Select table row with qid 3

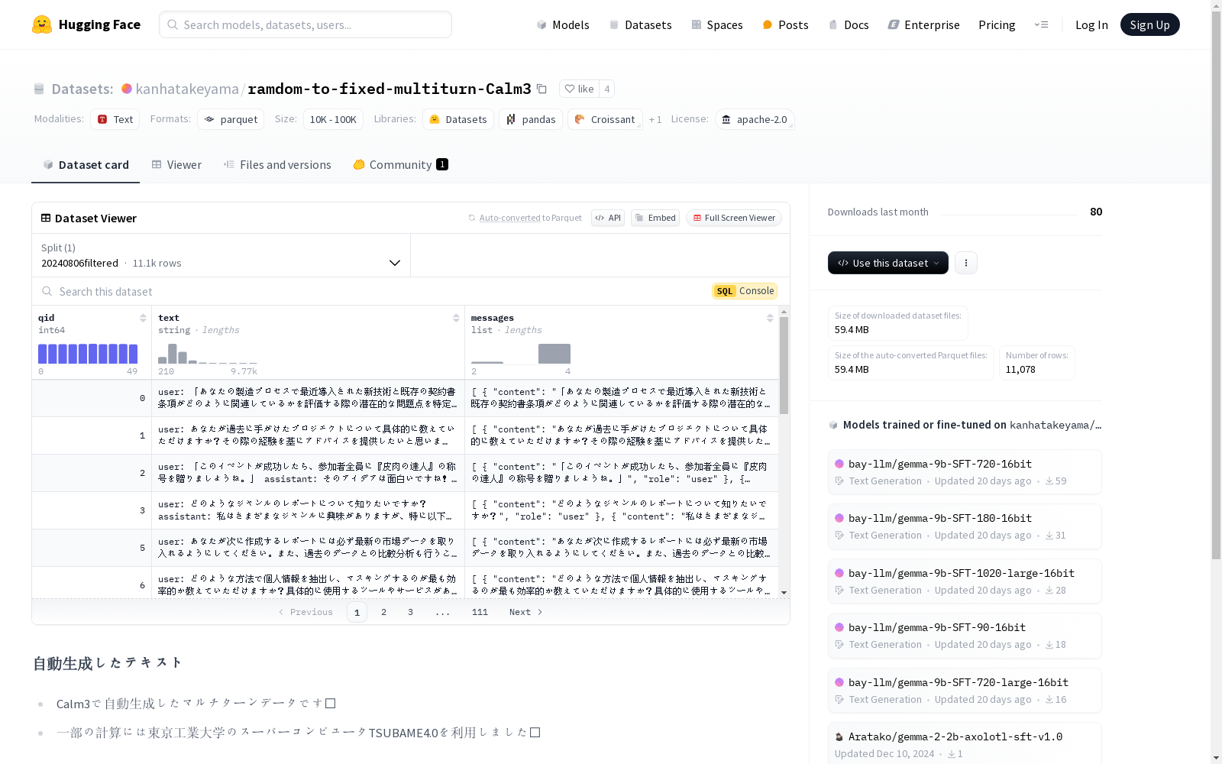405,510
